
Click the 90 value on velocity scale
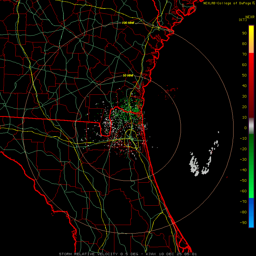tap(244, 33)
